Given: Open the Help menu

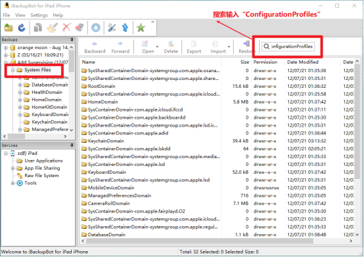Looking at the screenshot, I should pyautogui.click(x=58, y=15).
